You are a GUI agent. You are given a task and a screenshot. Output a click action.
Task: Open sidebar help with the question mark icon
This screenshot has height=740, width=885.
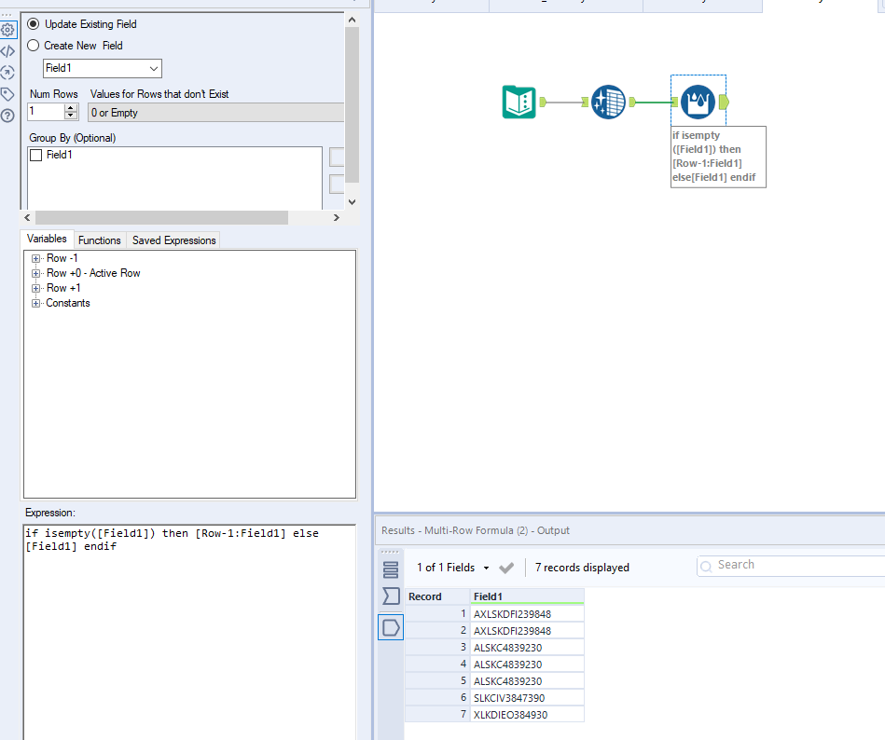[x=7, y=114]
